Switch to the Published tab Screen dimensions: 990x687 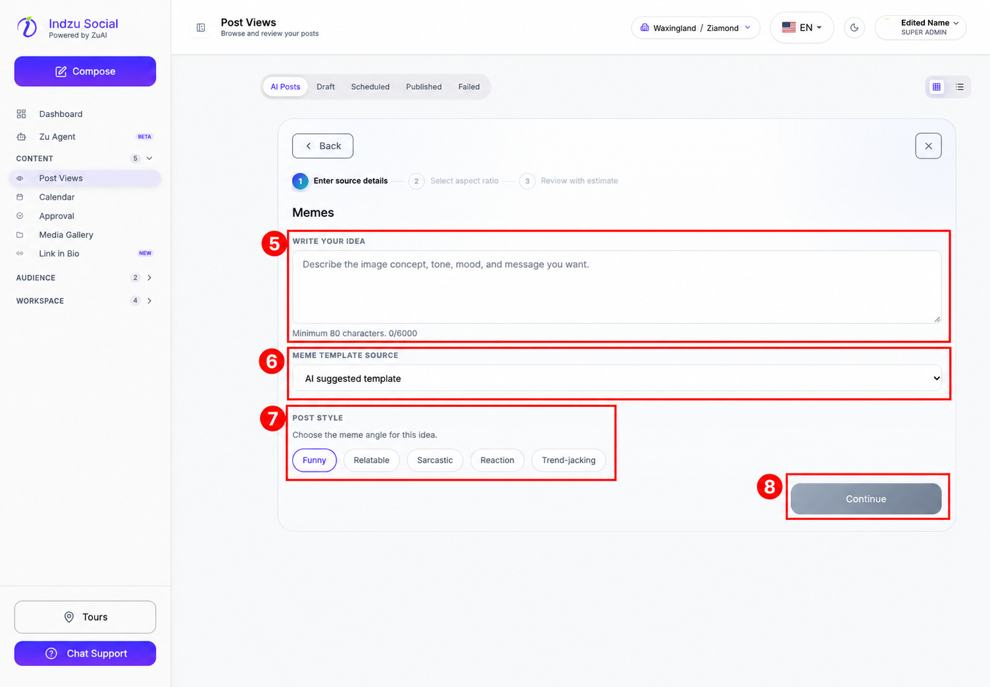[424, 87]
